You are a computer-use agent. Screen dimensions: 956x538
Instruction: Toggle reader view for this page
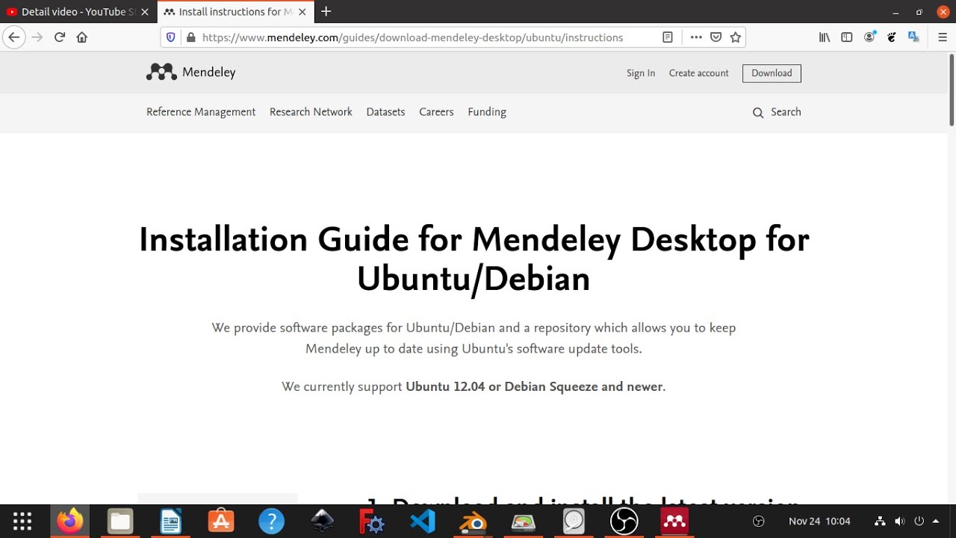click(668, 37)
